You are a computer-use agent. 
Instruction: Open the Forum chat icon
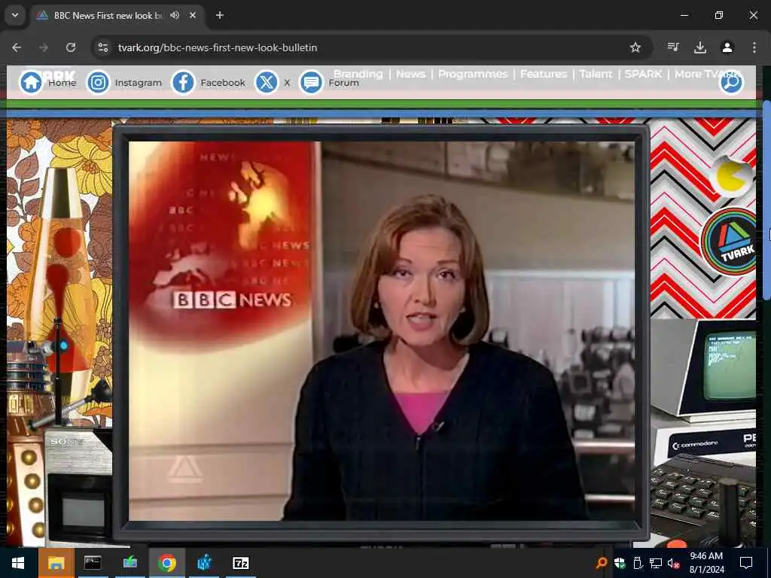tap(311, 82)
